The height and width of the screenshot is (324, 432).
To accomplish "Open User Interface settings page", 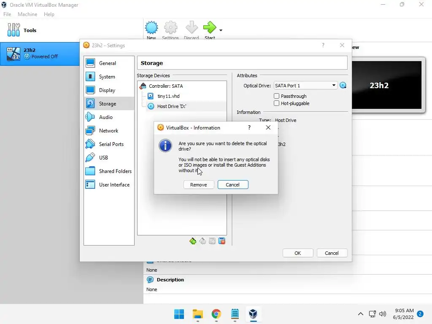I will (x=109, y=185).
